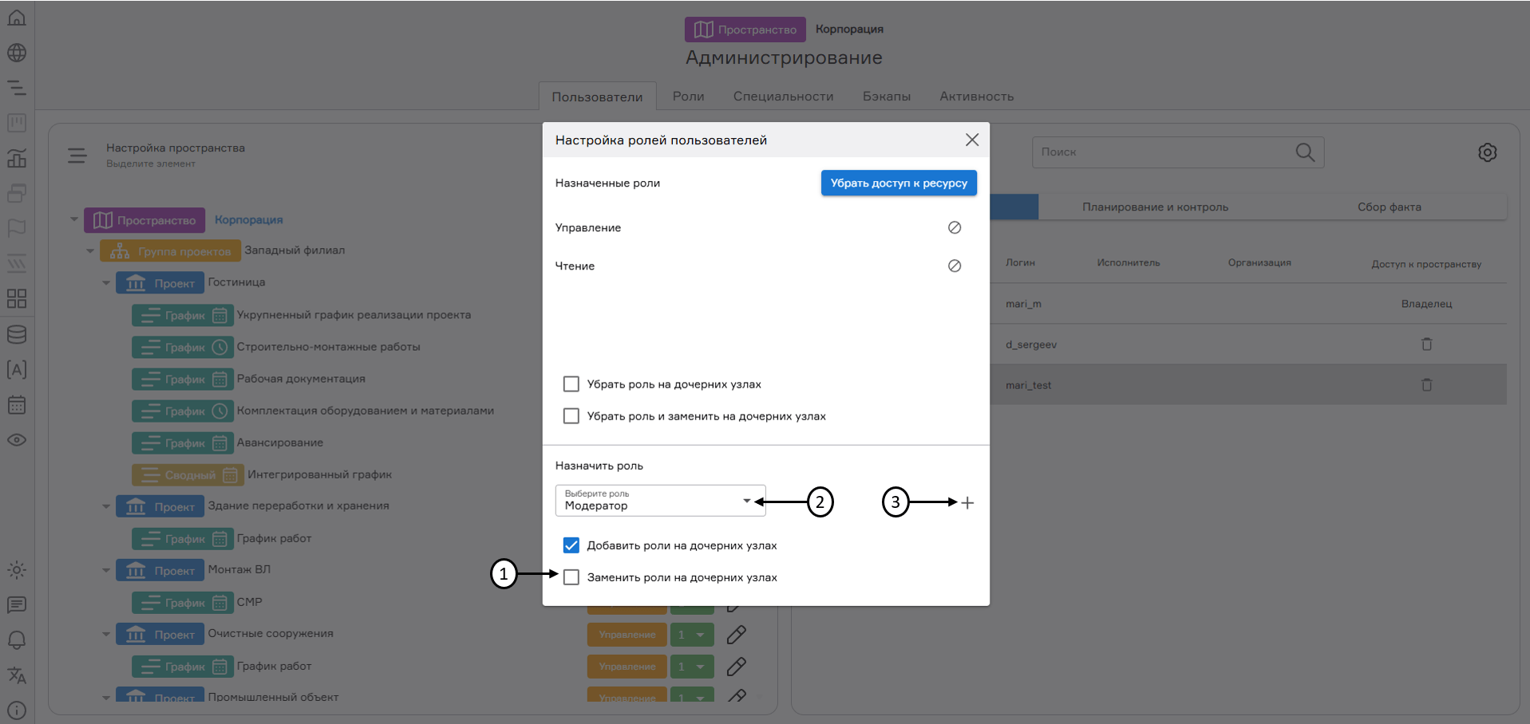Click the home icon in sidebar

(x=17, y=18)
